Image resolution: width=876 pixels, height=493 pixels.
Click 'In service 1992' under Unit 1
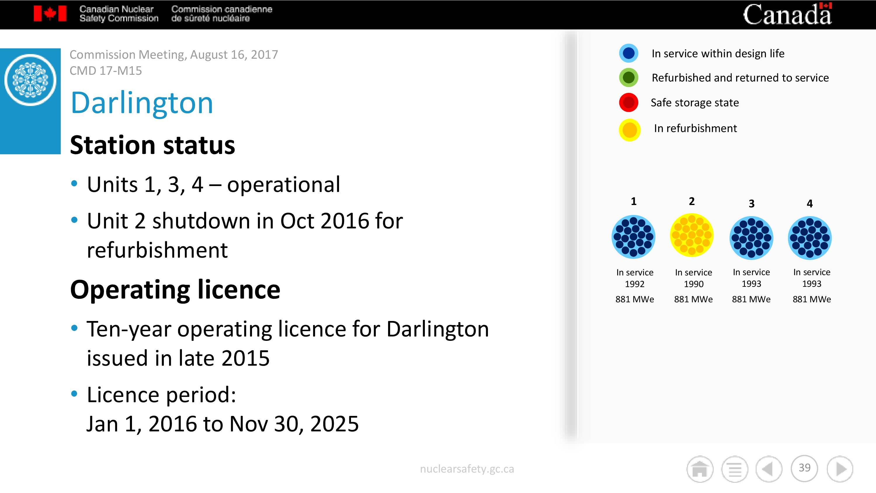pos(635,278)
